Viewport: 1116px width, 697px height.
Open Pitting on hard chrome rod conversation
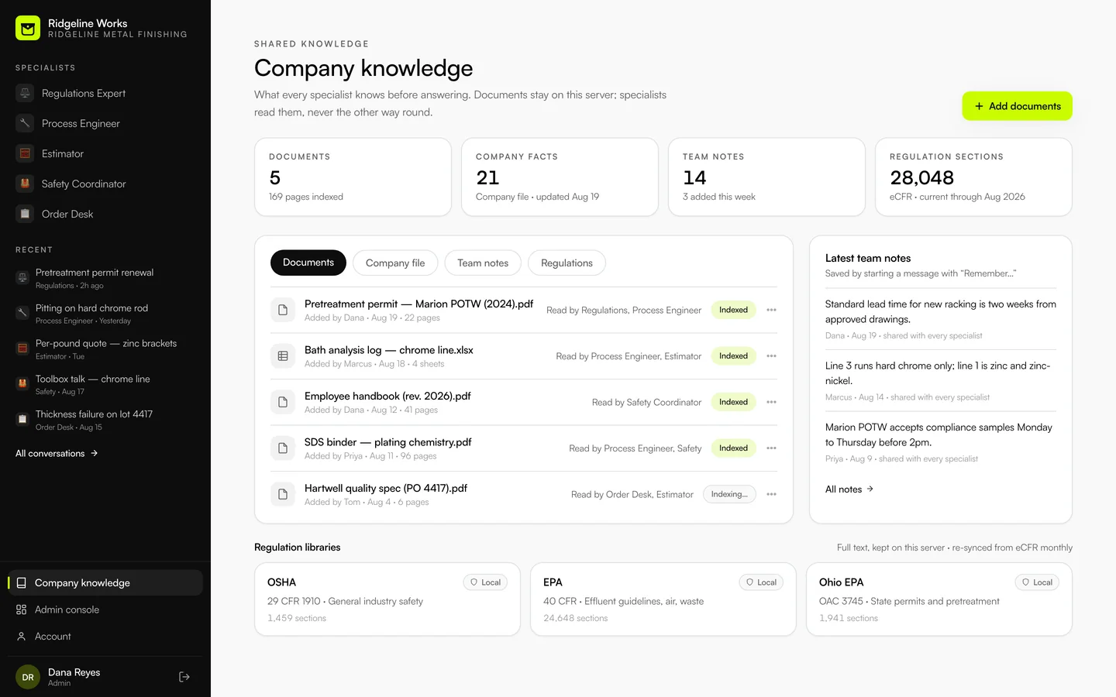point(105,314)
